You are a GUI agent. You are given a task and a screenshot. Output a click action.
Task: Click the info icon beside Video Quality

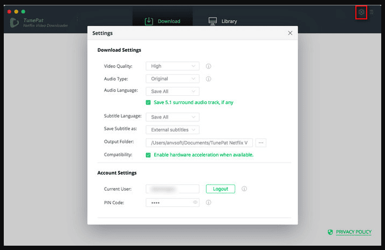click(x=209, y=66)
